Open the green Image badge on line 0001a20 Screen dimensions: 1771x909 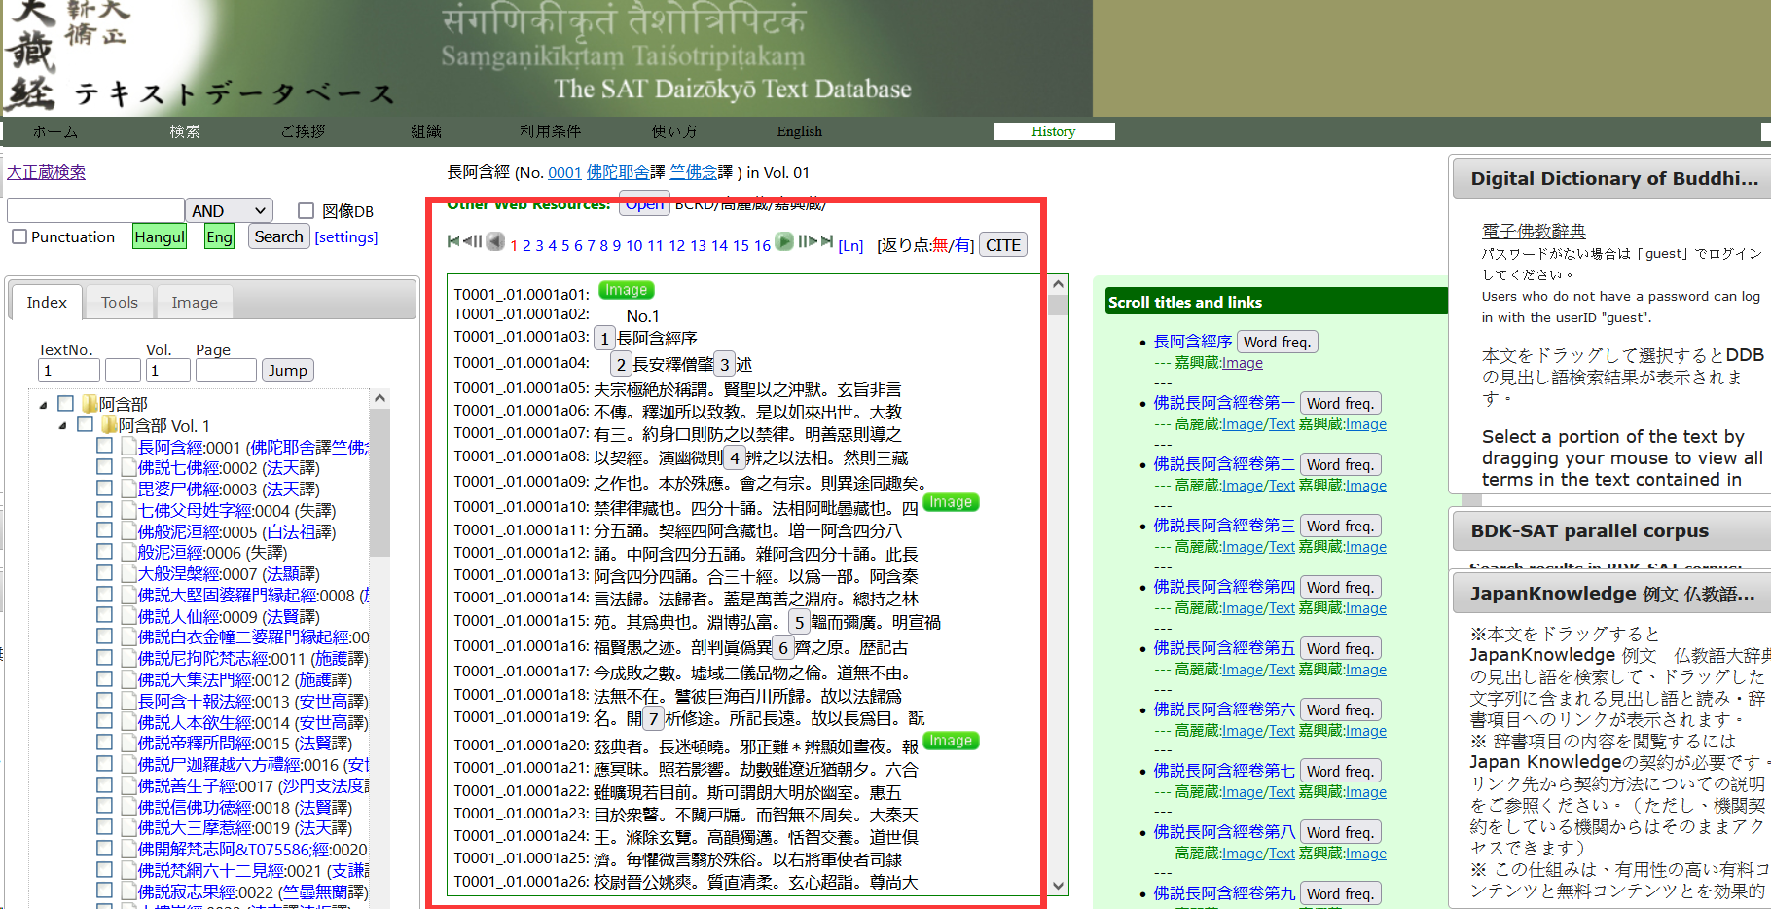pyautogui.click(x=951, y=741)
